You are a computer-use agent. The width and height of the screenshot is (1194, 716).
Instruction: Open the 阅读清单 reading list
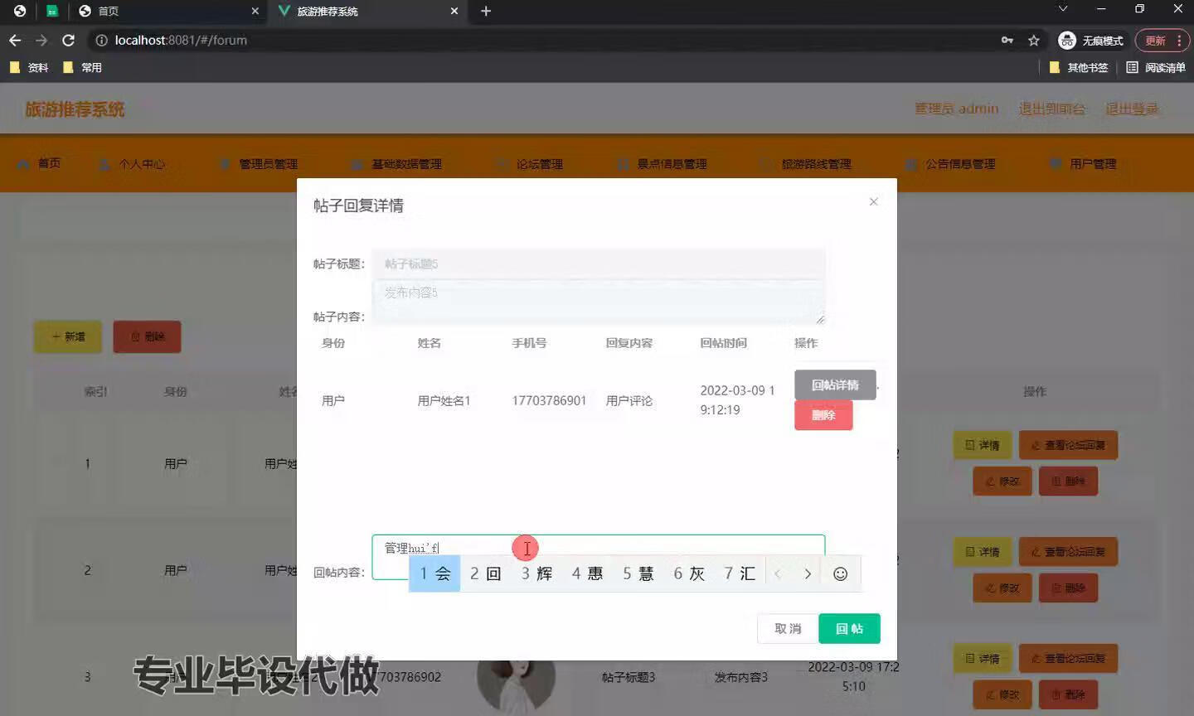pyautogui.click(x=1156, y=67)
